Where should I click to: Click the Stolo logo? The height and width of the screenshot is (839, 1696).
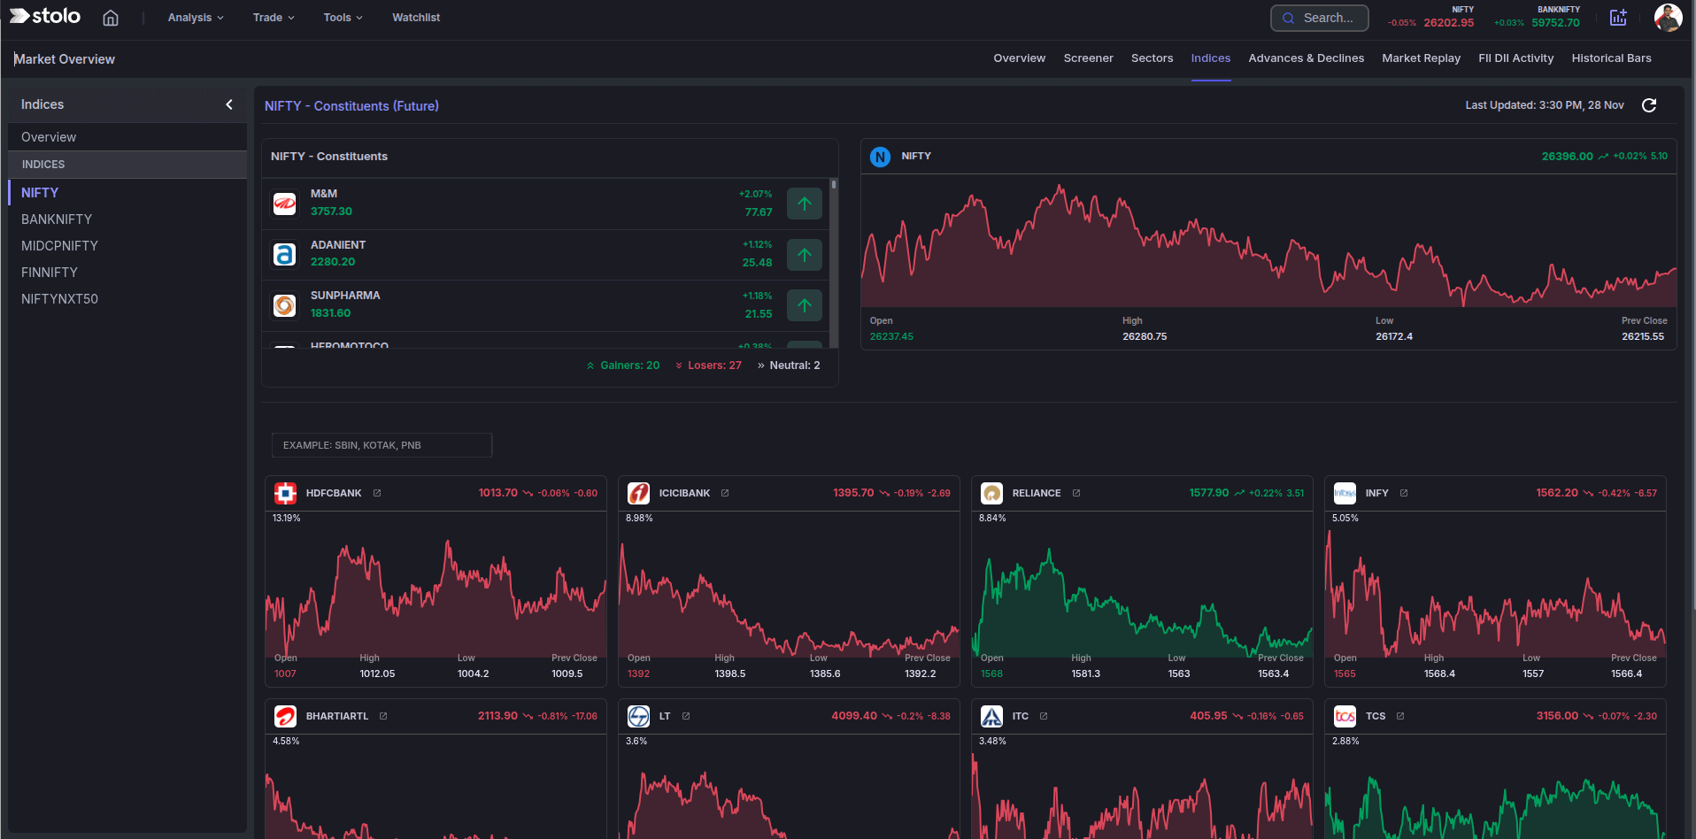[x=44, y=15]
